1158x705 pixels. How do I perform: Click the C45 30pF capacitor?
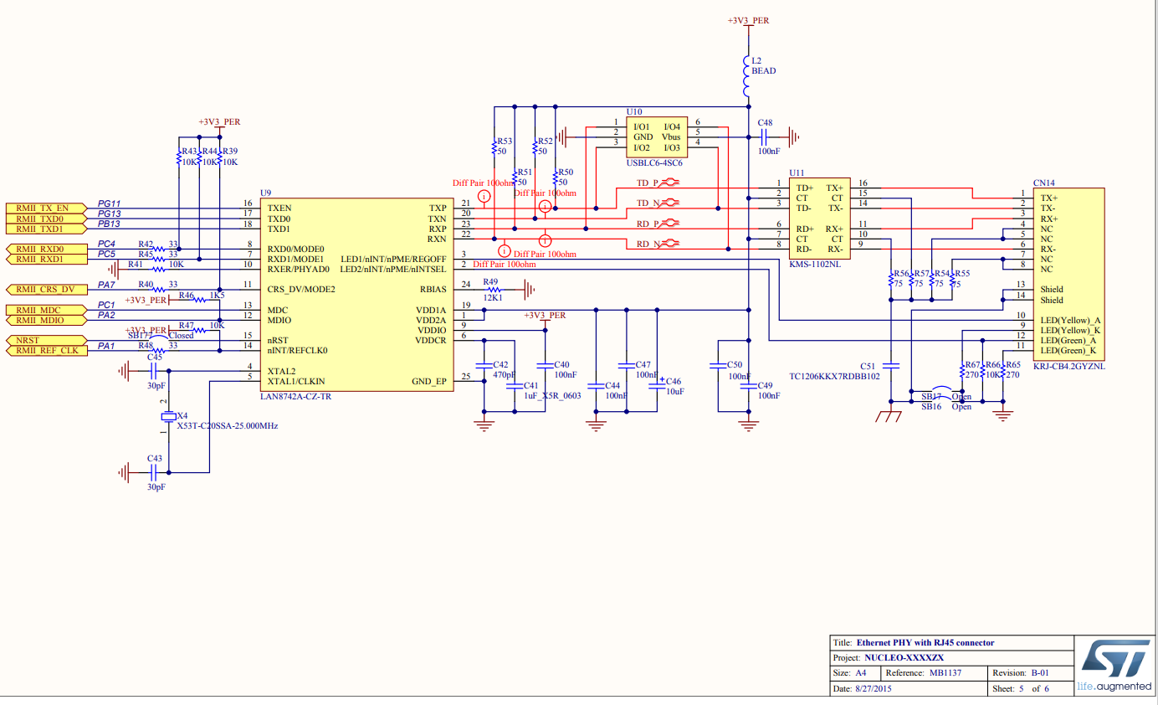[x=155, y=371]
